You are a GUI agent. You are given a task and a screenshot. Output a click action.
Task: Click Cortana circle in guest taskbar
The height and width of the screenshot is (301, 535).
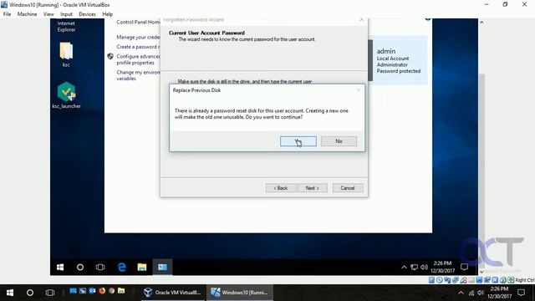tap(80, 267)
